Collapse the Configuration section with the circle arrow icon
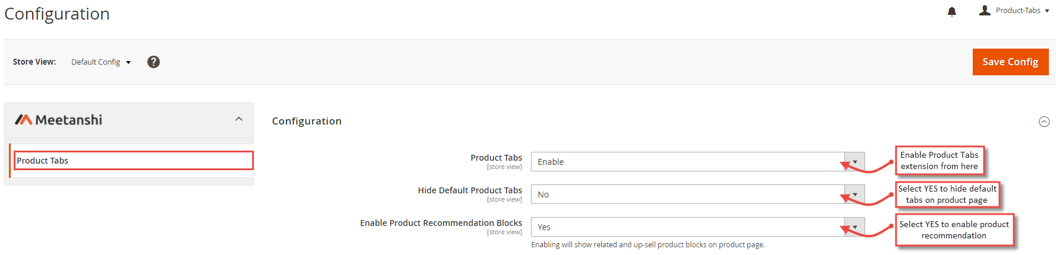Screen dimensions: 1056x255 pyautogui.click(x=1044, y=122)
